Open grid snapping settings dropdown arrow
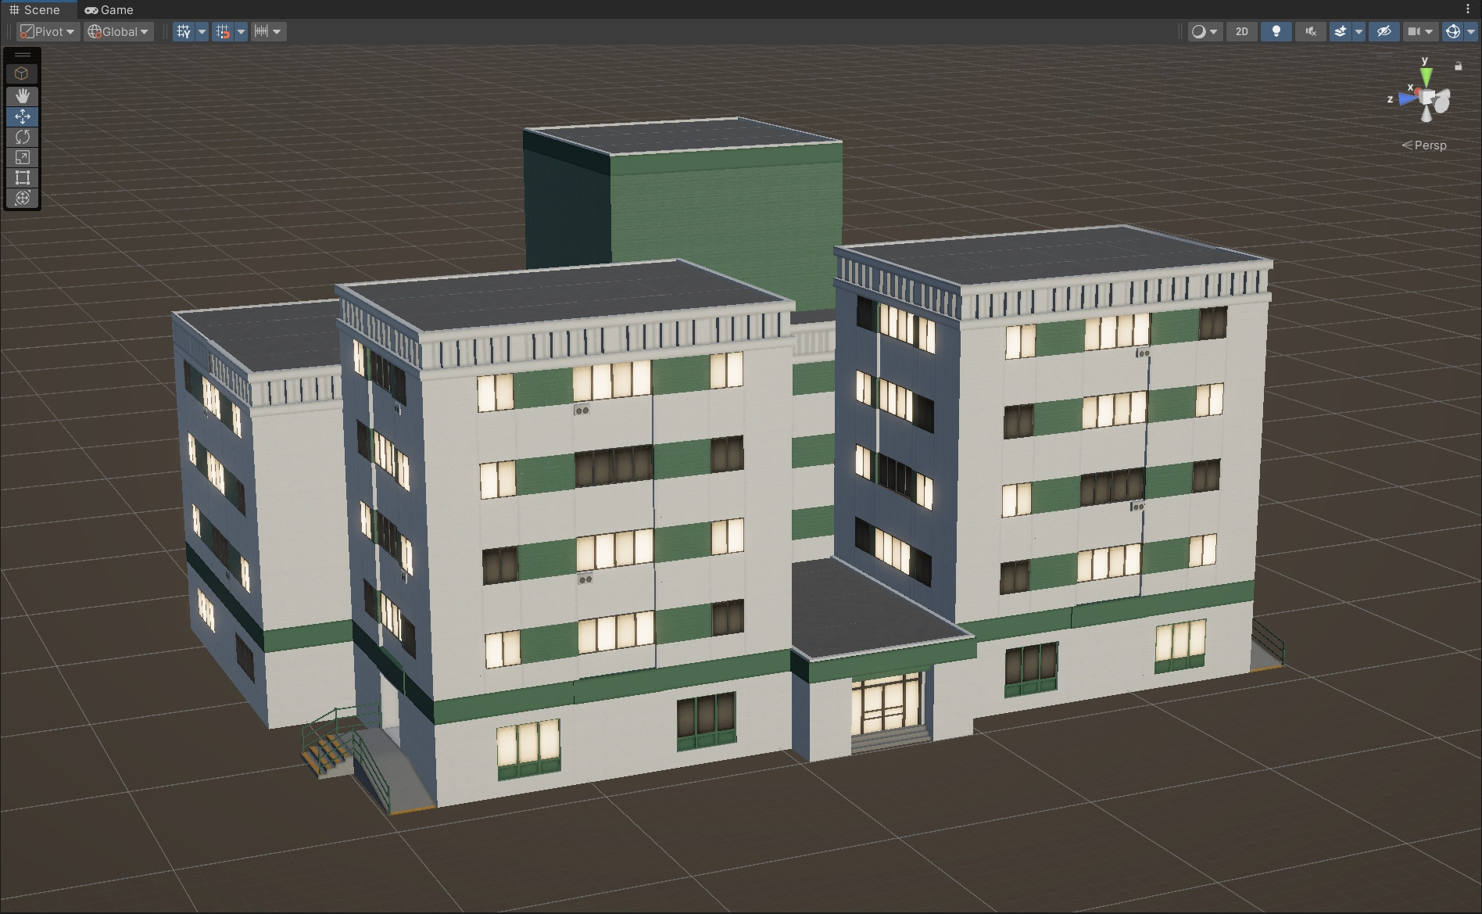Image resolution: width=1482 pixels, height=914 pixels. tap(241, 31)
